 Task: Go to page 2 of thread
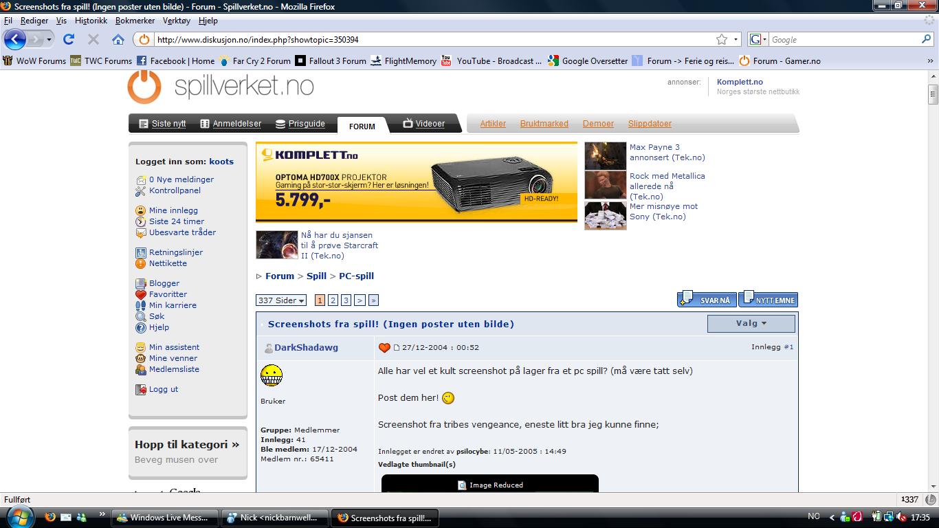pyautogui.click(x=333, y=300)
